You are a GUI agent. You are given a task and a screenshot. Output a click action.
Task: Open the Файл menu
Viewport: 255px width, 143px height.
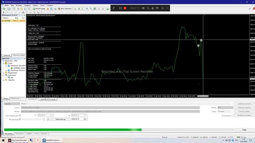(7, 5)
